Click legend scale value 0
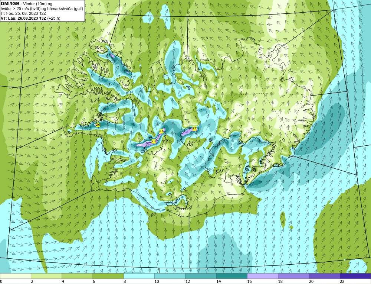371x284 pixels. click(x=1, y=281)
